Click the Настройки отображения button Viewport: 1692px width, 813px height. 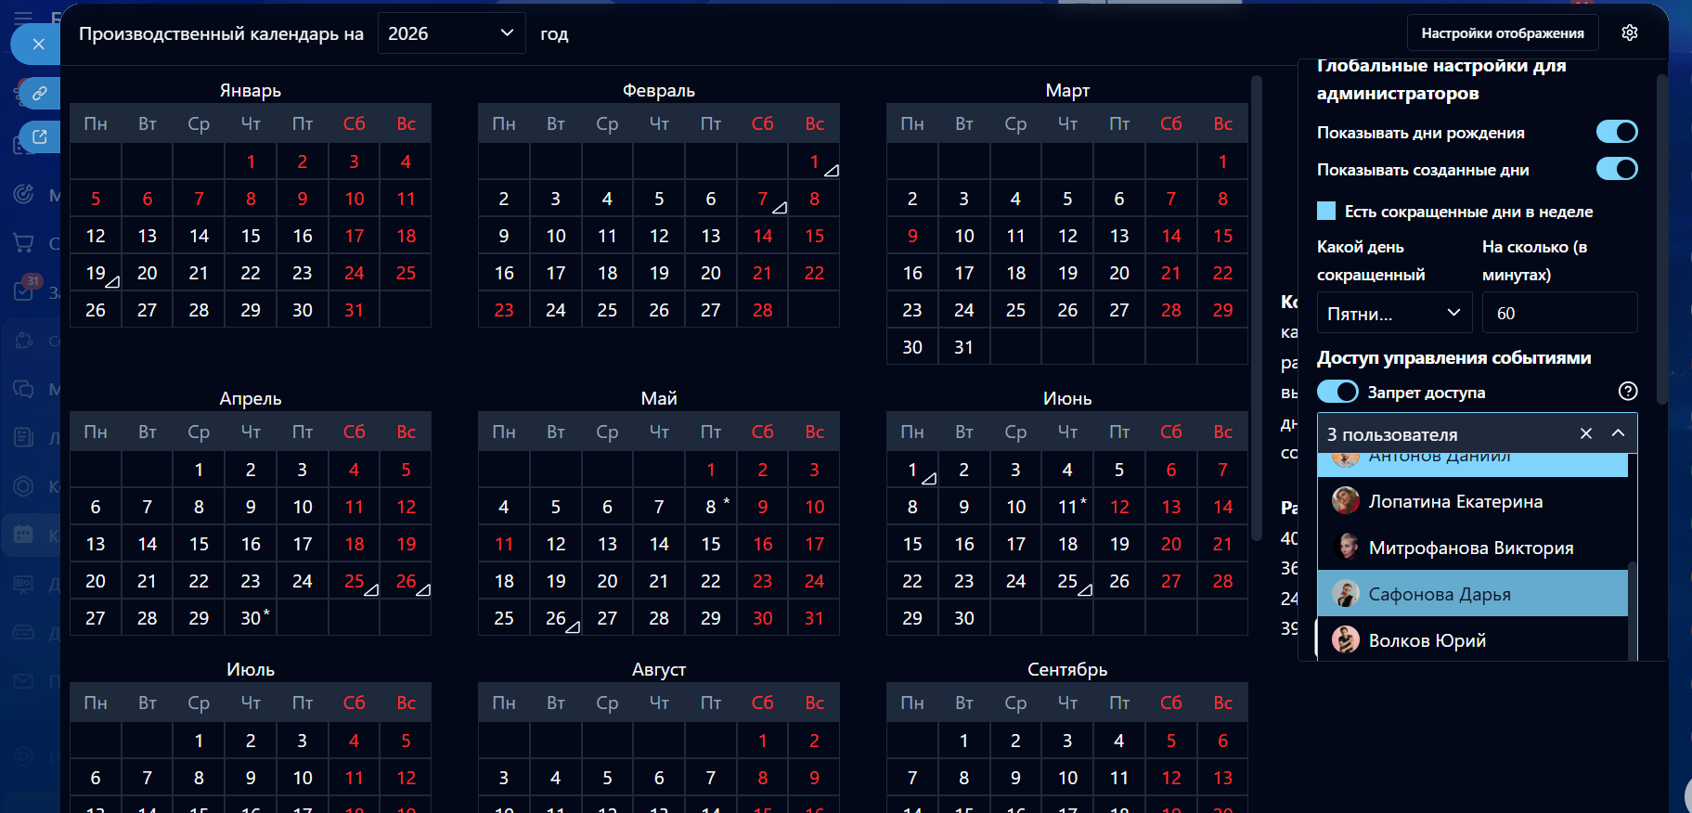tap(1503, 33)
